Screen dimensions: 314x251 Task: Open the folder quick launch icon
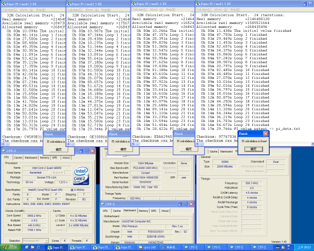click(33, 248)
